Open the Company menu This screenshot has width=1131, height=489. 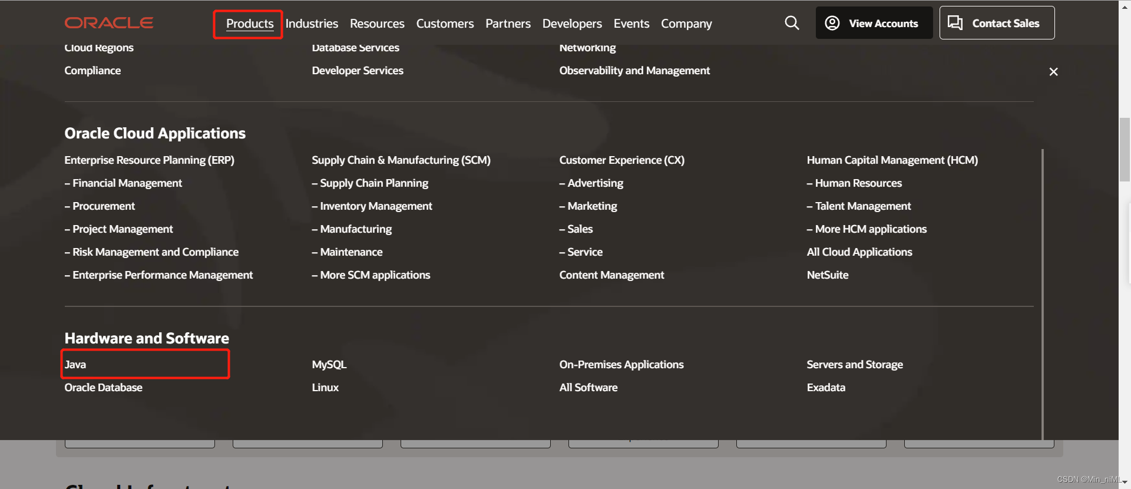686,24
